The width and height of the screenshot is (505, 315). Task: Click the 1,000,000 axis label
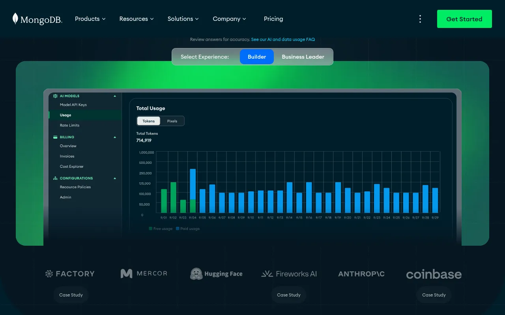coord(146,152)
